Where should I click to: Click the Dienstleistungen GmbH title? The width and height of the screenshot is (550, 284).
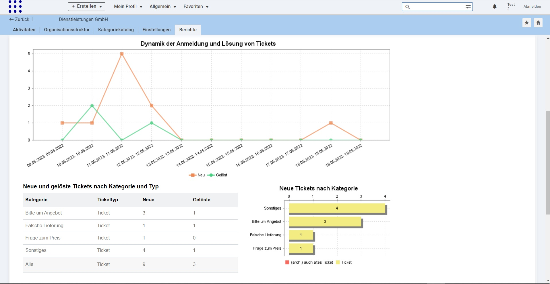point(84,19)
